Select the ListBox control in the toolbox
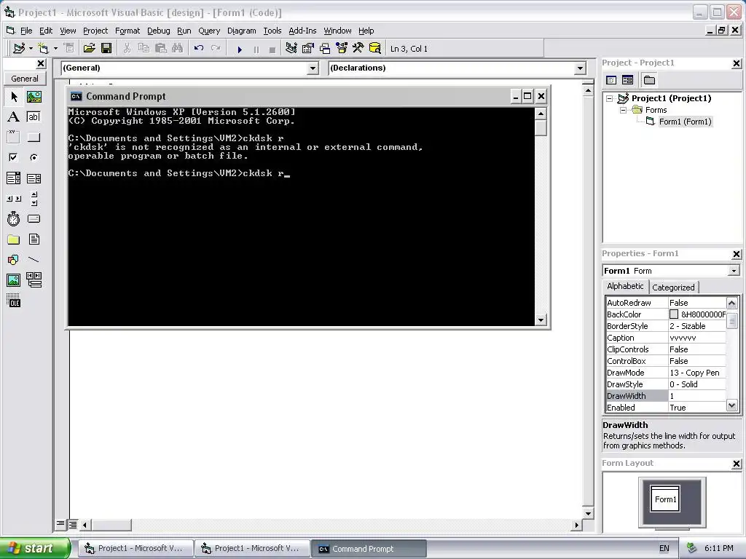The width and height of the screenshot is (746, 559). point(34,178)
